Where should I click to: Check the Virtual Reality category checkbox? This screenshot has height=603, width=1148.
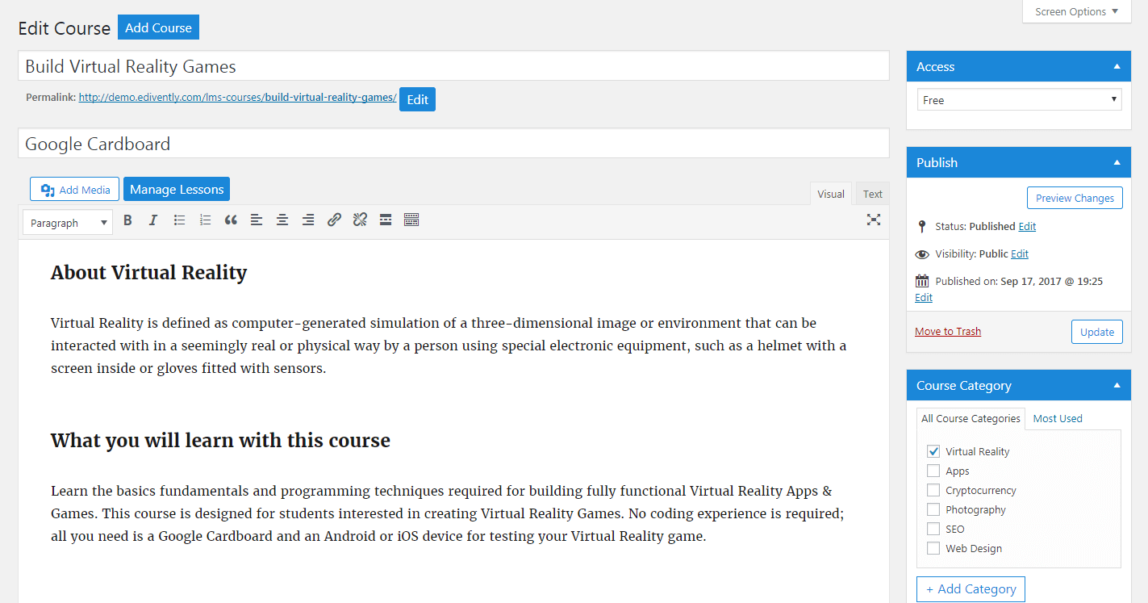click(x=933, y=451)
